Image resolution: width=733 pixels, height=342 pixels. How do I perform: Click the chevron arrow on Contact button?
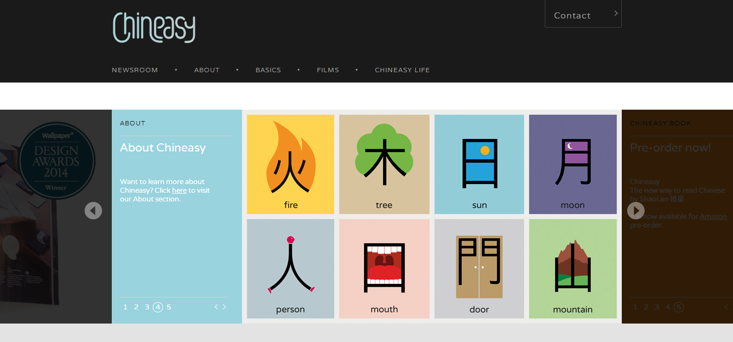pos(616,13)
